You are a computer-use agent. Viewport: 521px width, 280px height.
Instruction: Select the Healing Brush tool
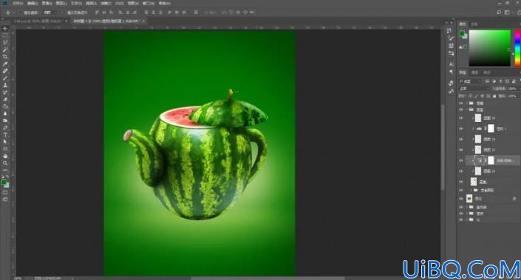5,71
